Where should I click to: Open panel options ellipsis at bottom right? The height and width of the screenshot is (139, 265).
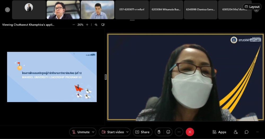click(257, 132)
